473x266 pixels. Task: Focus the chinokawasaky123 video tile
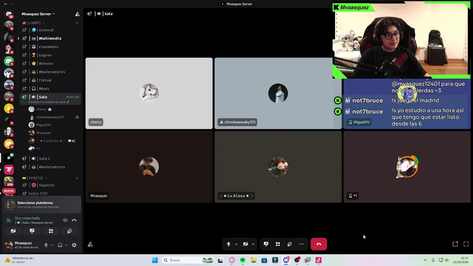point(278,93)
